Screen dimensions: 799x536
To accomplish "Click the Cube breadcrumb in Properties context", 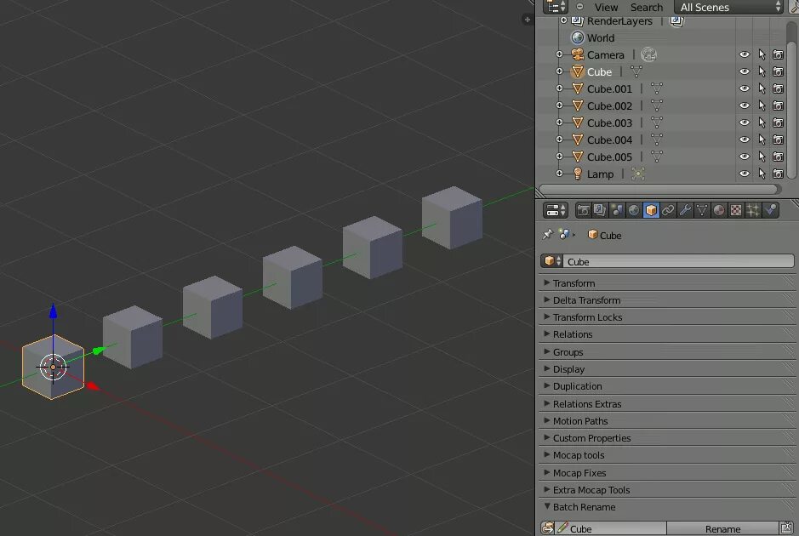I will click(604, 235).
